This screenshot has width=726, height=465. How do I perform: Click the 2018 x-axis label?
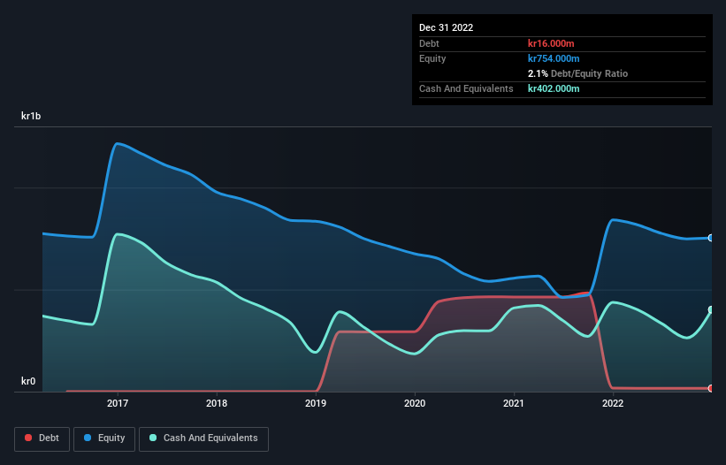(x=217, y=403)
